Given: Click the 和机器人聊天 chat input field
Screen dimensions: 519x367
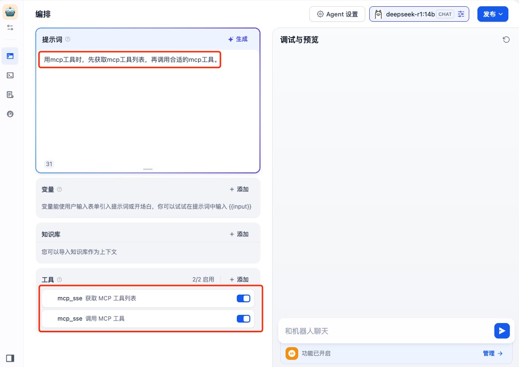Looking at the screenshot, I should 384,331.
